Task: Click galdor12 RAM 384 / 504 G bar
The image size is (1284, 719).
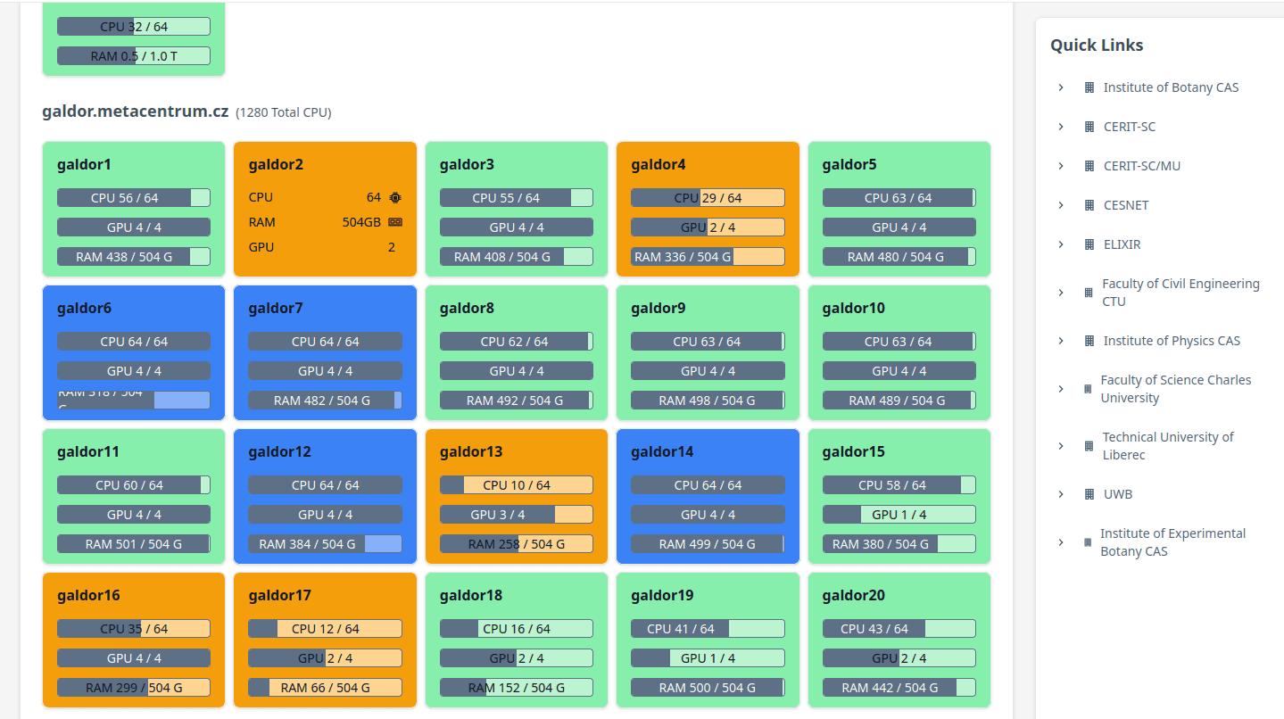Action: [325, 544]
